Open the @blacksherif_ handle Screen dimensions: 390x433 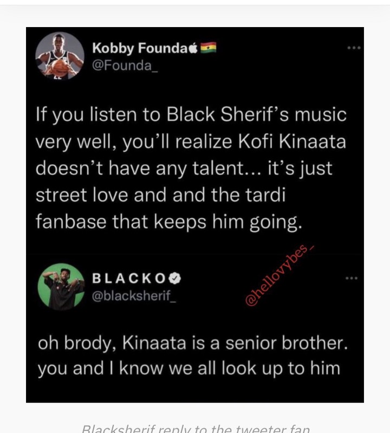click(134, 296)
